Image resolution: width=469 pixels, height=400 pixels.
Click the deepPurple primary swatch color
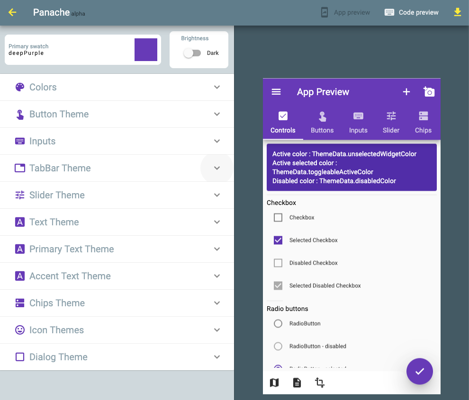tap(146, 50)
